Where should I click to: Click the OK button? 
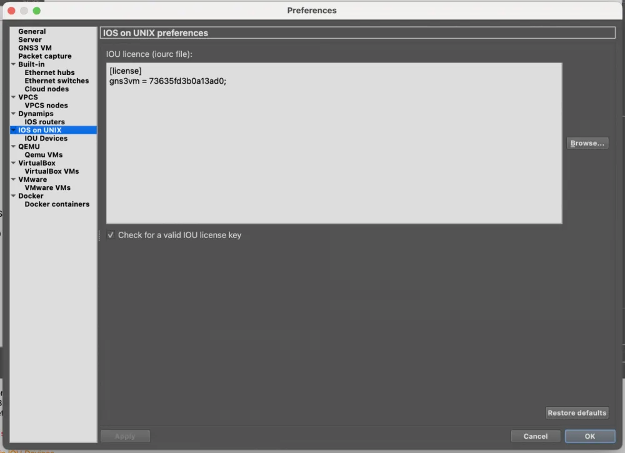click(589, 436)
